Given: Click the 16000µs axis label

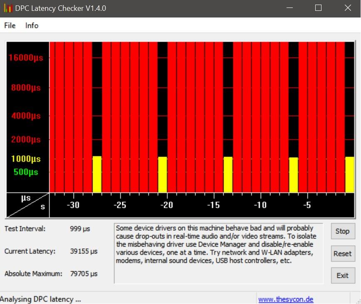Looking at the screenshot, I should click(x=26, y=57).
